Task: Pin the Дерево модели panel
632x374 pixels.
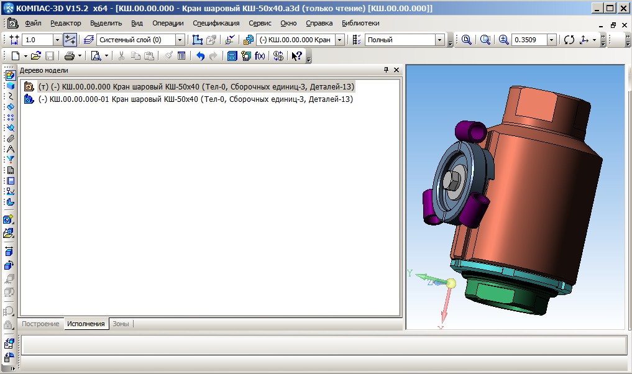Action: point(386,70)
